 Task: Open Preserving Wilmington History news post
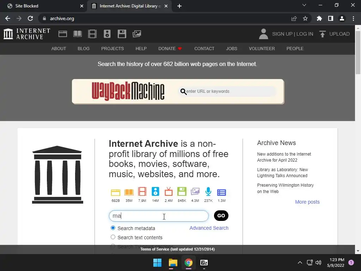point(285,188)
